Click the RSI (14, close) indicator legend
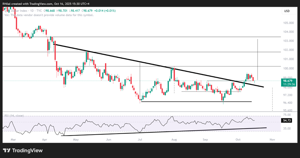 coord(14,116)
